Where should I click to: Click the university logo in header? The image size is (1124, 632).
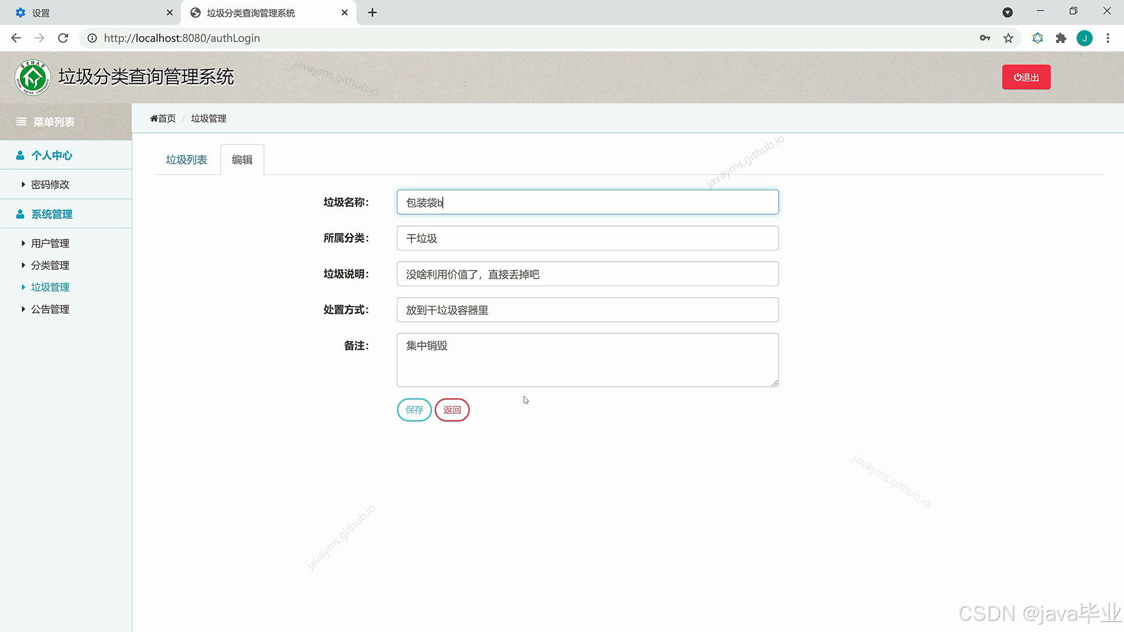click(x=33, y=77)
